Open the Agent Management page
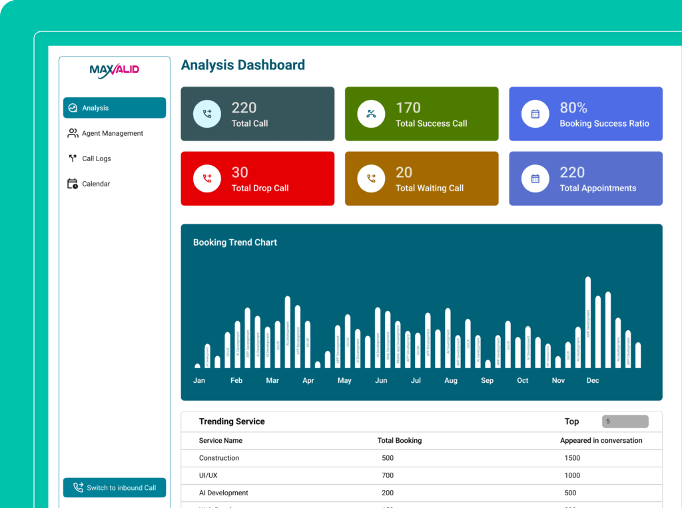The width and height of the screenshot is (682, 508). 112,133
